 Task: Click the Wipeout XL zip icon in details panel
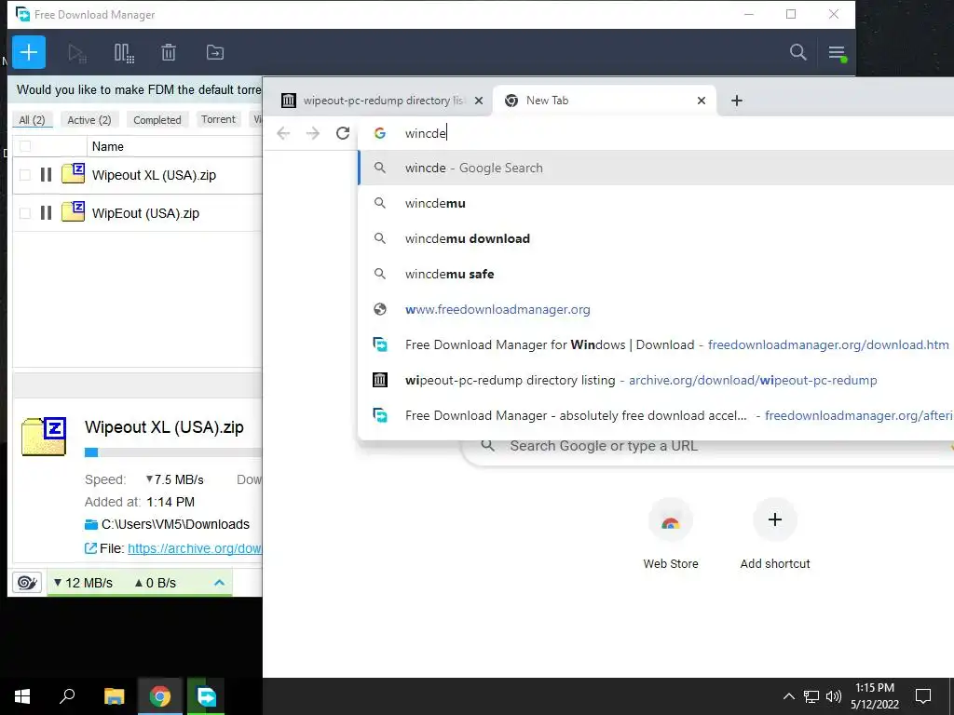pos(43,437)
